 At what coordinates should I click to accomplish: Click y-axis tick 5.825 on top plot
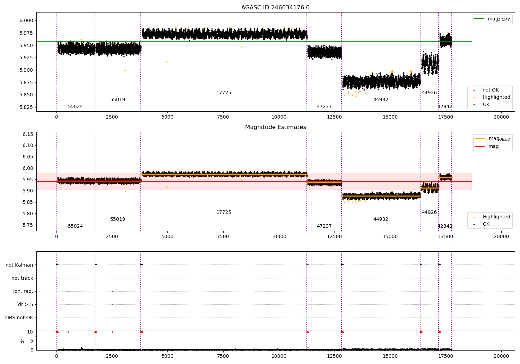pyautogui.click(x=26, y=107)
